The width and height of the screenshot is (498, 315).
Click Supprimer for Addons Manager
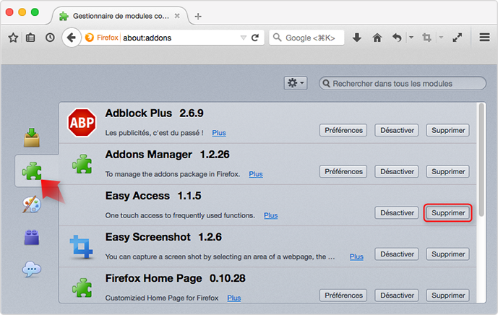coord(448,171)
